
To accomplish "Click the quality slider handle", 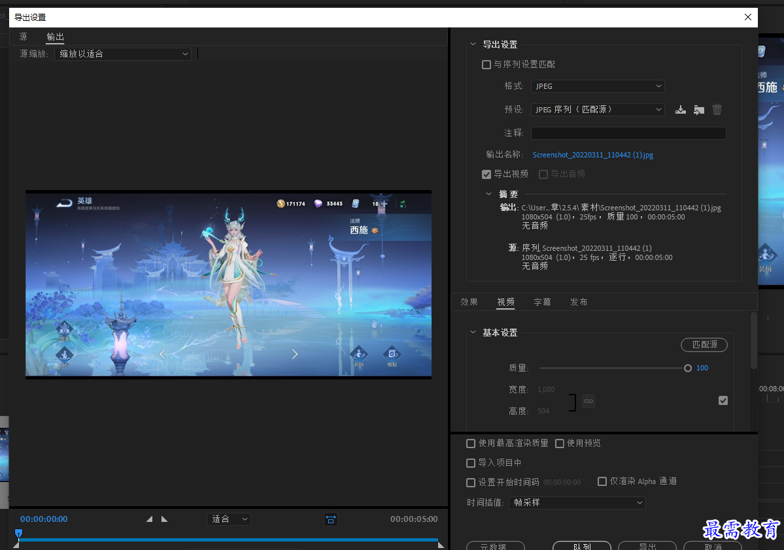I will coord(688,368).
